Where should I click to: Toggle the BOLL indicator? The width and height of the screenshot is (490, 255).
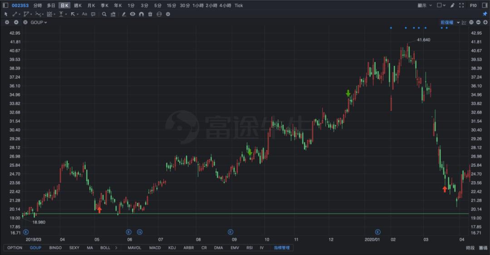[x=105, y=248]
